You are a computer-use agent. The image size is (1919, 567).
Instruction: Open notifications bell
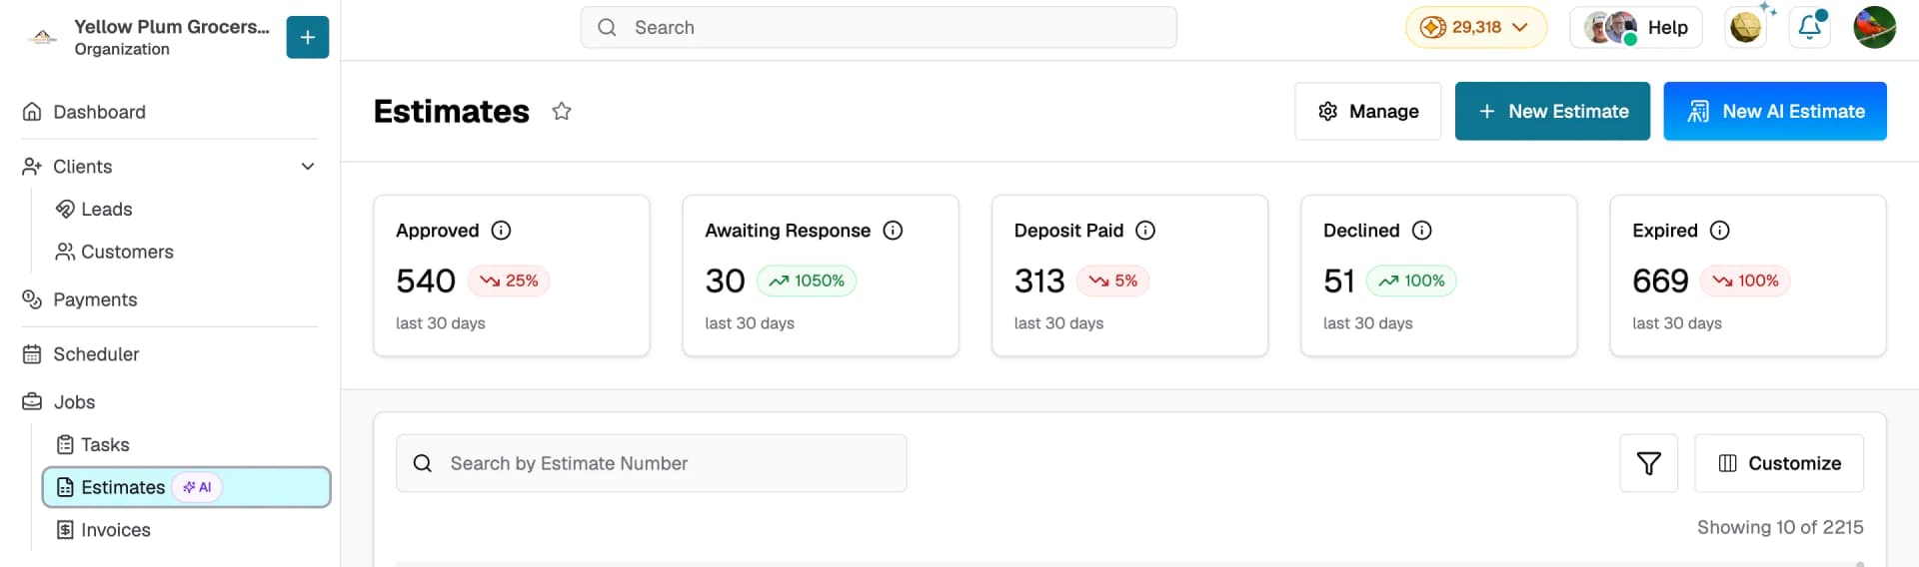(1810, 27)
